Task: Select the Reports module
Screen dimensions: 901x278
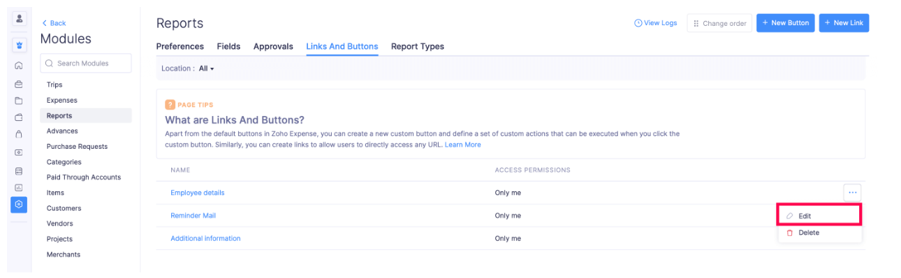Action: (86, 115)
